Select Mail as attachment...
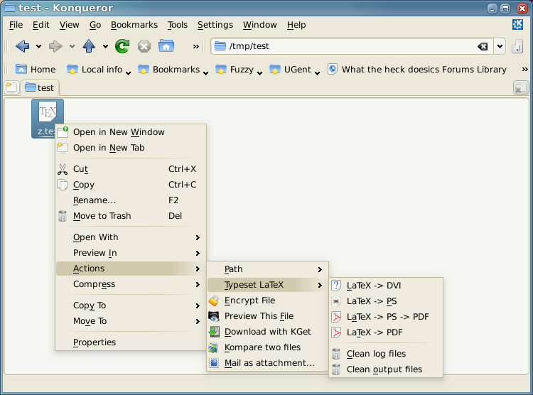This screenshot has height=395, width=533. coord(267,363)
